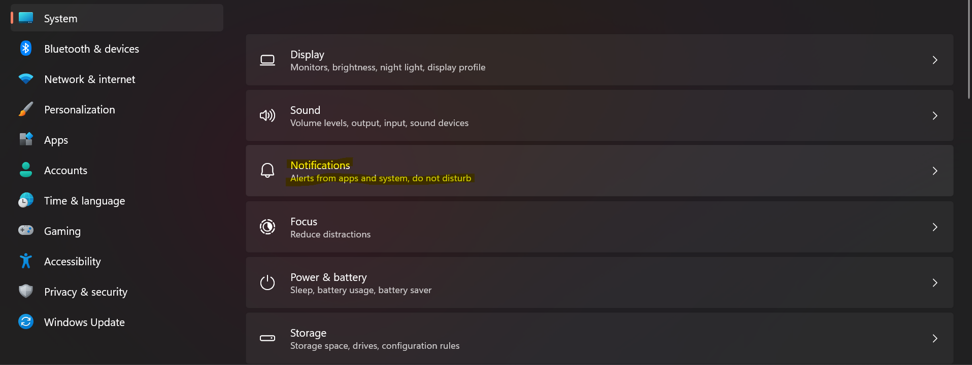The height and width of the screenshot is (365, 972).
Task: Click the Power & battery icon
Action: 267,282
